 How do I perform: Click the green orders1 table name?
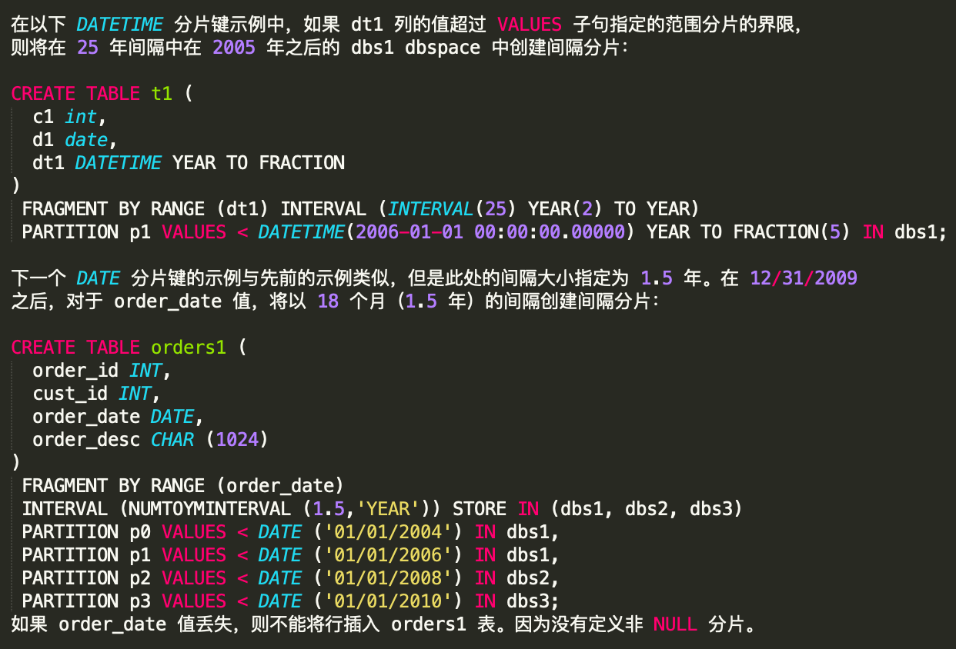click(x=189, y=348)
